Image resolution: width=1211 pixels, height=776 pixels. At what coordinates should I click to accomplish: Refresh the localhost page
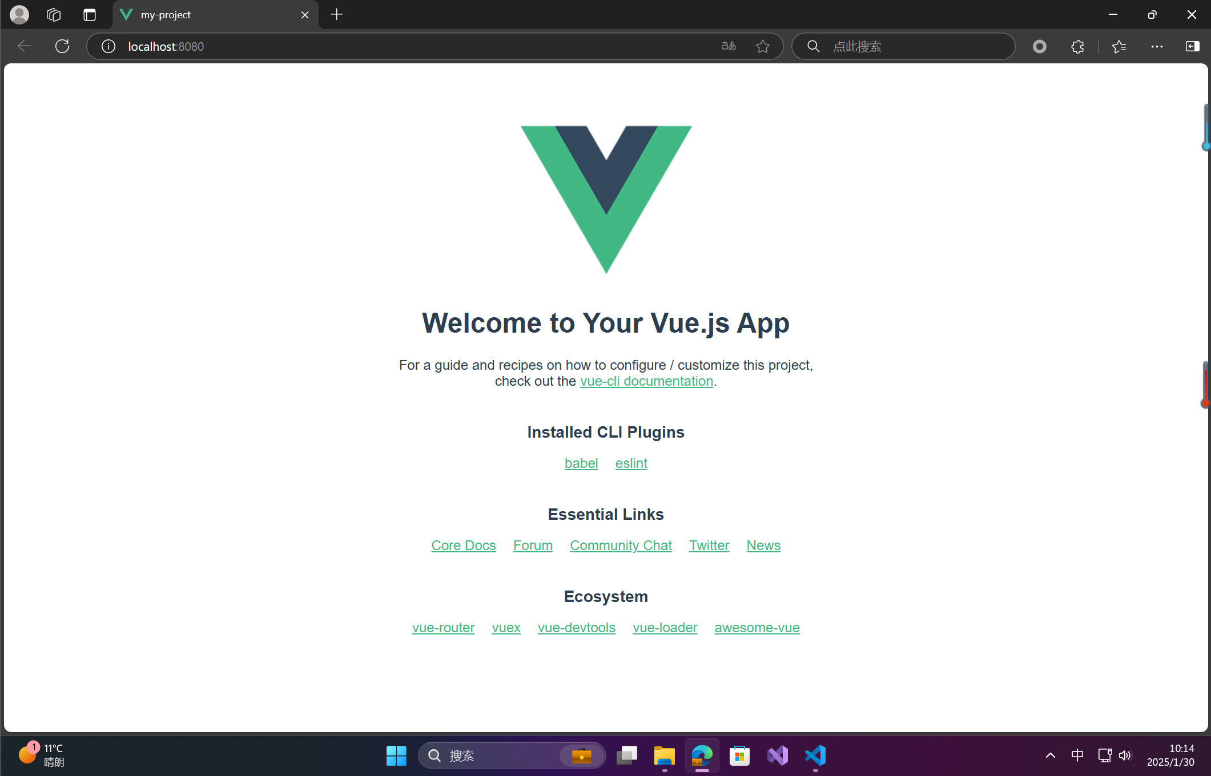point(62,46)
